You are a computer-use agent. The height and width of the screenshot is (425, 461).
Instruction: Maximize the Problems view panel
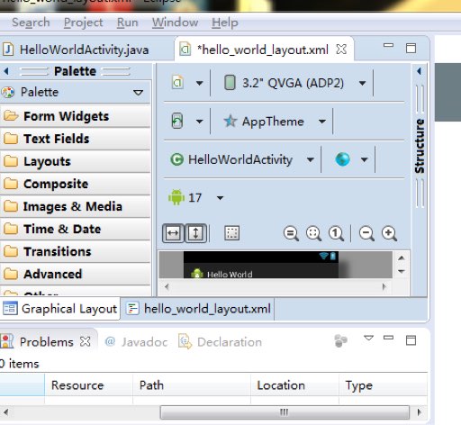pos(411,340)
